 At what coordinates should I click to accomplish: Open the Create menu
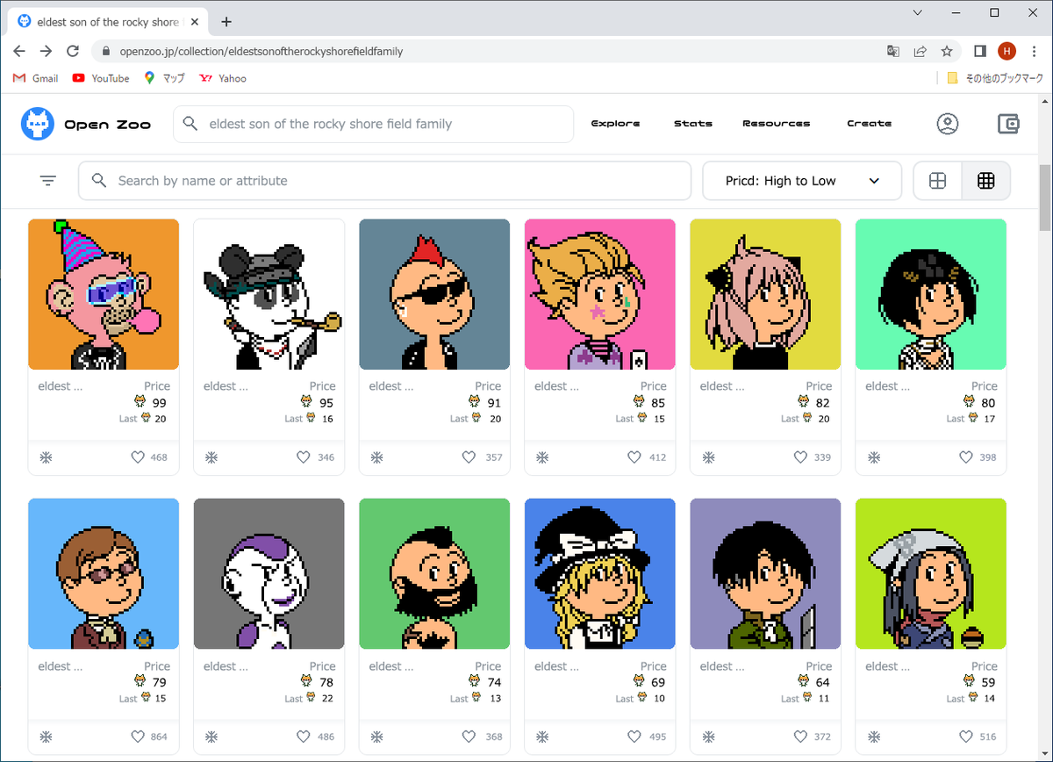(x=870, y=124)
